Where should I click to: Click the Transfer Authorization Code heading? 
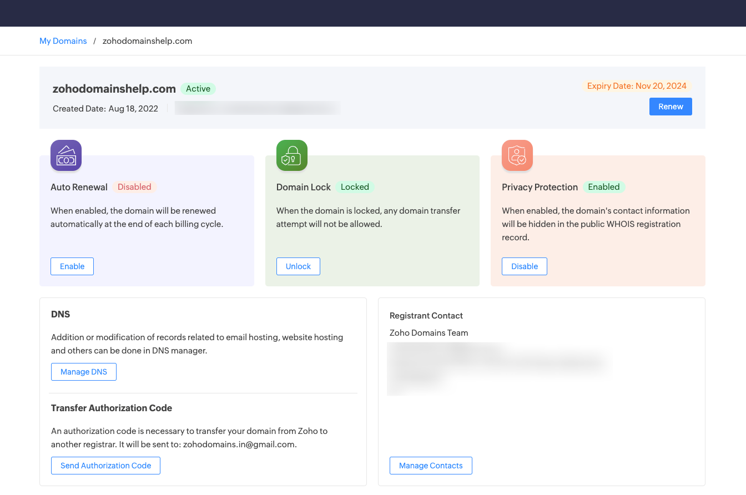[x=112, y=408]
